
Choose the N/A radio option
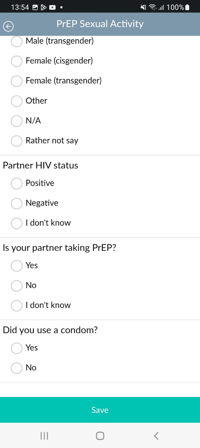(x=17, y=121)
